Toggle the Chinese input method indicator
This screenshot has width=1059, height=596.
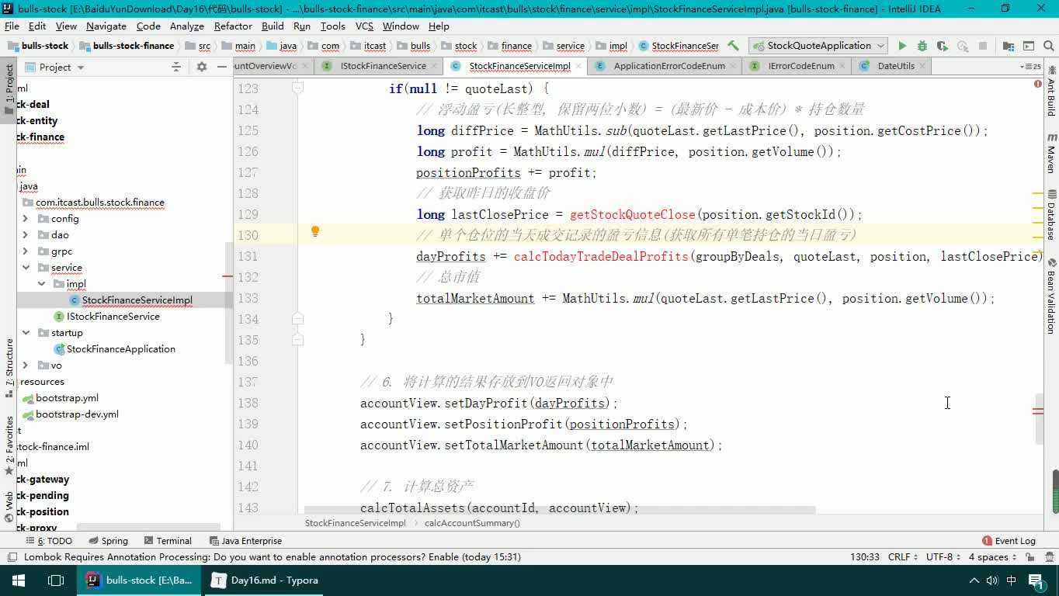(1012, 580)
